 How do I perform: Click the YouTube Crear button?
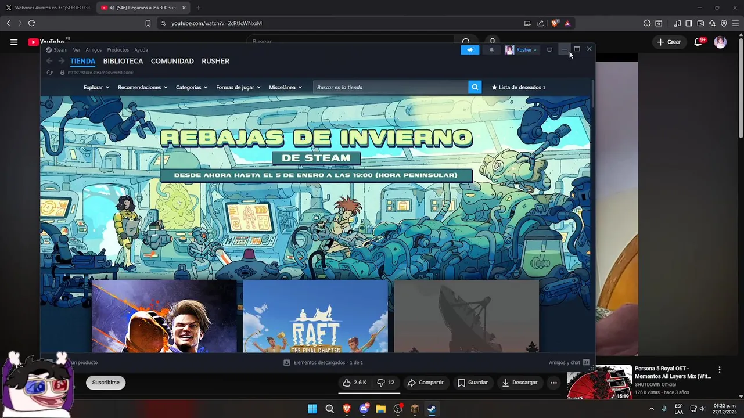[x=669, y=42]
